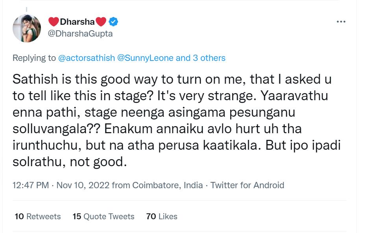Click the red heart before Dharsha's name
This screenshot has height=233, width=374.
pos(53,22)
